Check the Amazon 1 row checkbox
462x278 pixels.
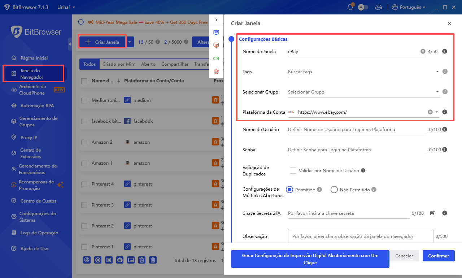coord(84,163)
